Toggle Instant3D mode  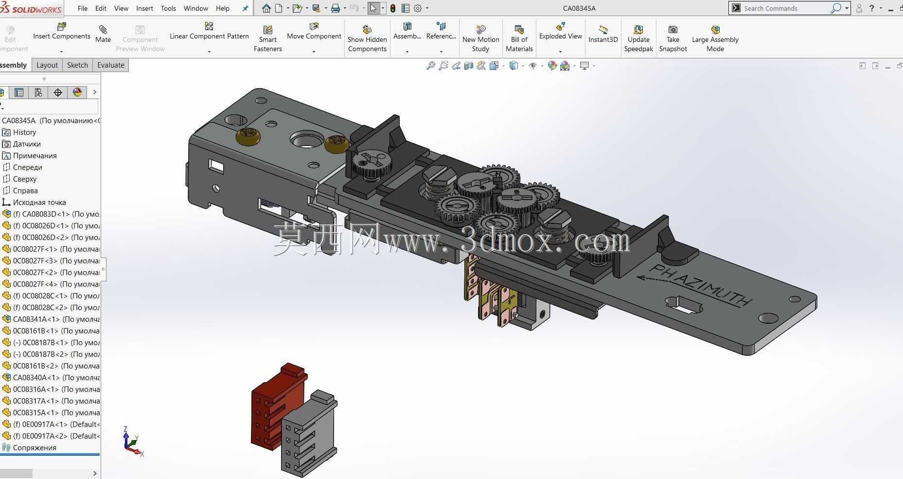pyautogui.click(x=603, y=34)
